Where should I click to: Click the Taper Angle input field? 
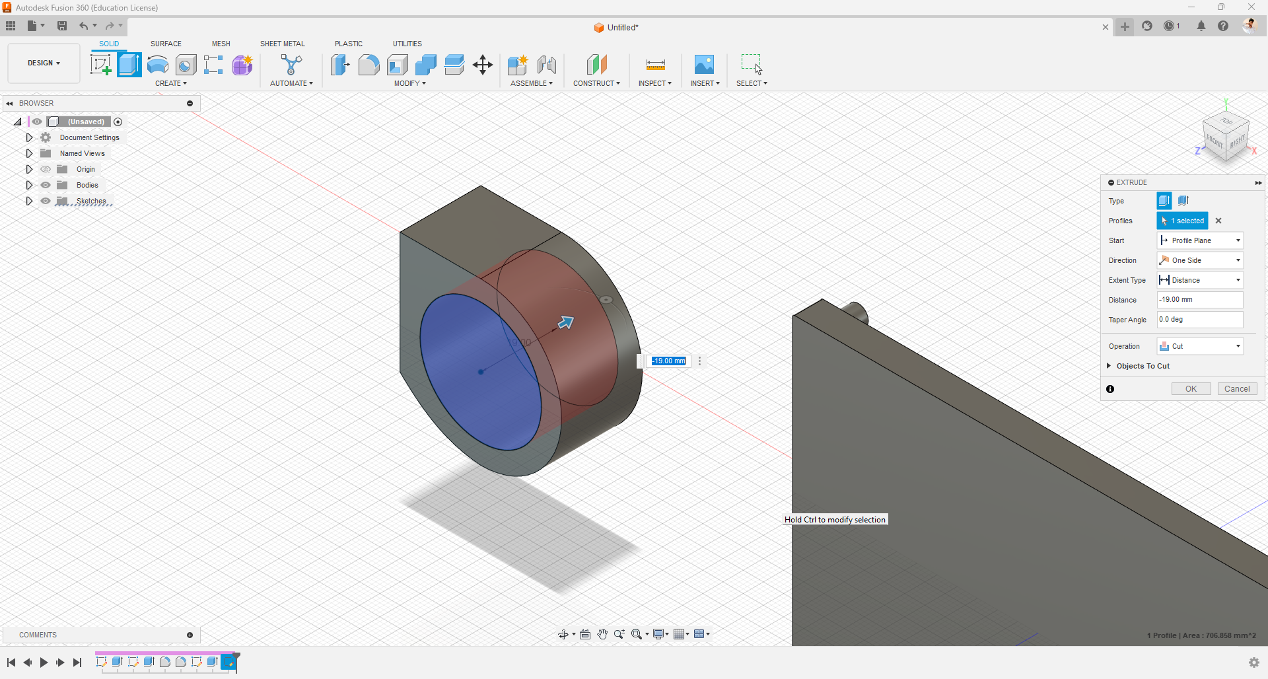(x=1200, y=320)
